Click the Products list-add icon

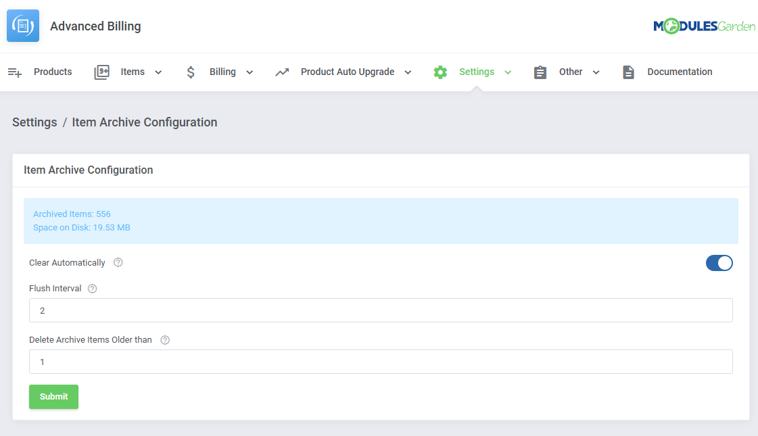tap(15, 72)
